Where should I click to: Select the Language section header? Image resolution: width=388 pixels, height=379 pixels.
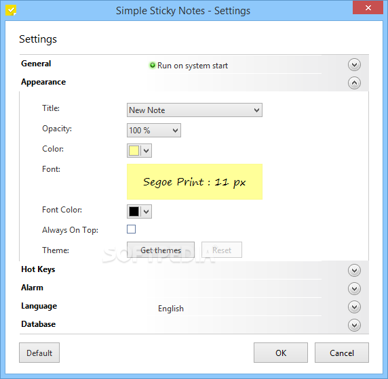(x=39, y=306)
